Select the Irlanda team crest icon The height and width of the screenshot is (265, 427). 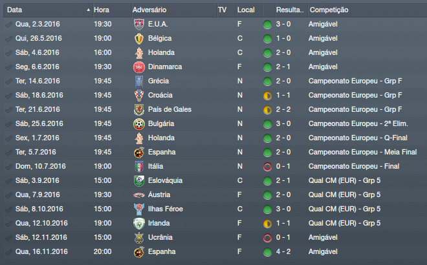click(x=138, y=224)
